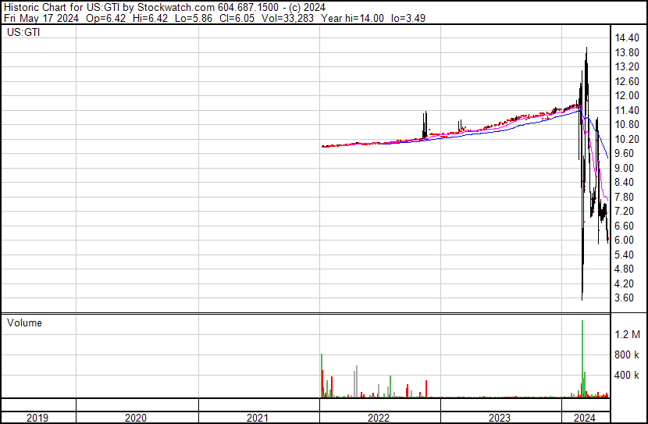This screenshot has height=424, width=648.
Task: Click the Volume panel label
Action: pos(24,322)
